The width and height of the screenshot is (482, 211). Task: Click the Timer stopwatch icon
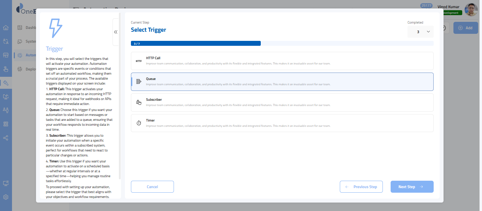[139, 123]
